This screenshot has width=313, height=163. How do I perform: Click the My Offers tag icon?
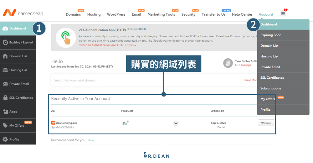[5, 125]
